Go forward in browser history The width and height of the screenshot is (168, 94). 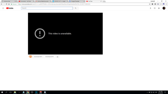tap(4, 4)
